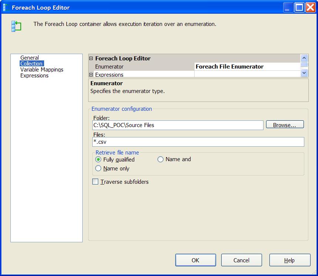
Task: Select the Name only radio button
Action: [98, 168]
